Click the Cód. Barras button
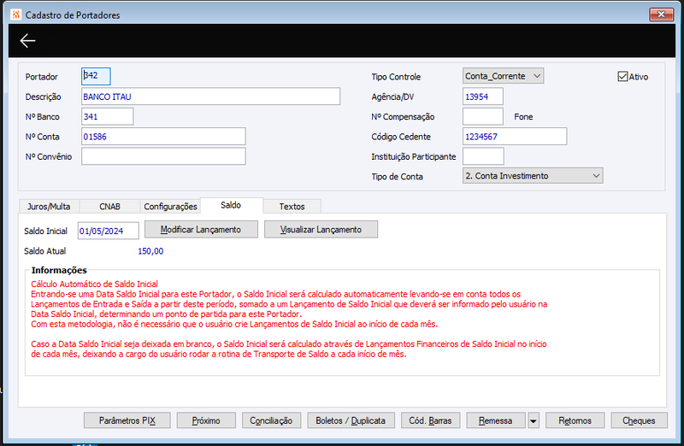Image resolution: width=684 pixels, height=446 pixels. (x=431, y=420)
